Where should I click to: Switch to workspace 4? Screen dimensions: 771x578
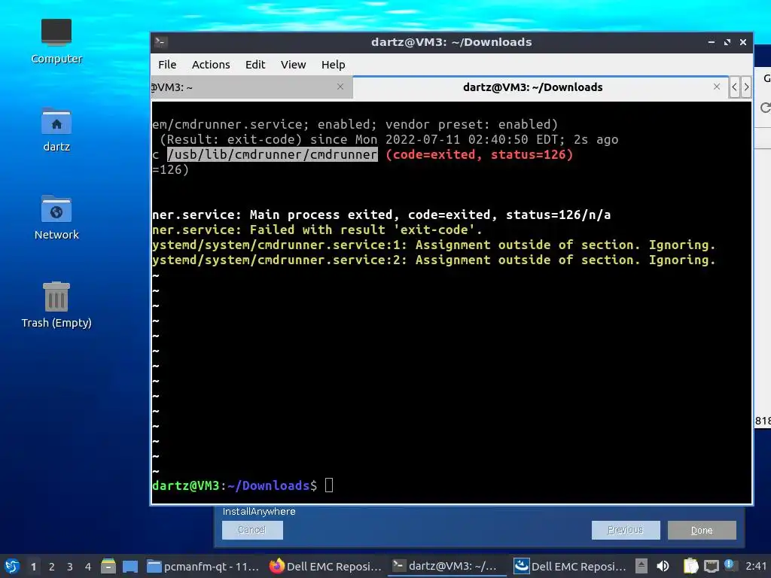(88, 566)
